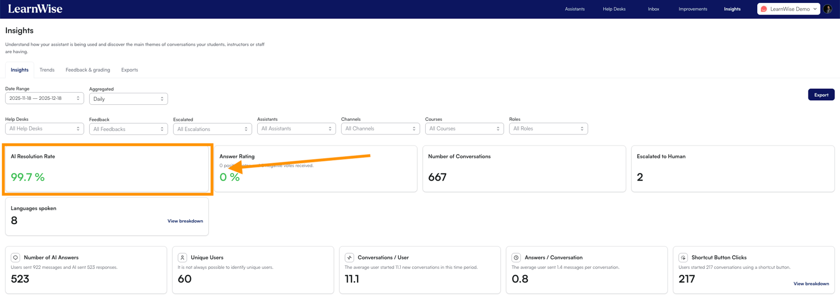Image resolution: width=840 pixels, height=300 pixels.
Task: Go to Help Desks in top navigation
Action: point(614,9)
